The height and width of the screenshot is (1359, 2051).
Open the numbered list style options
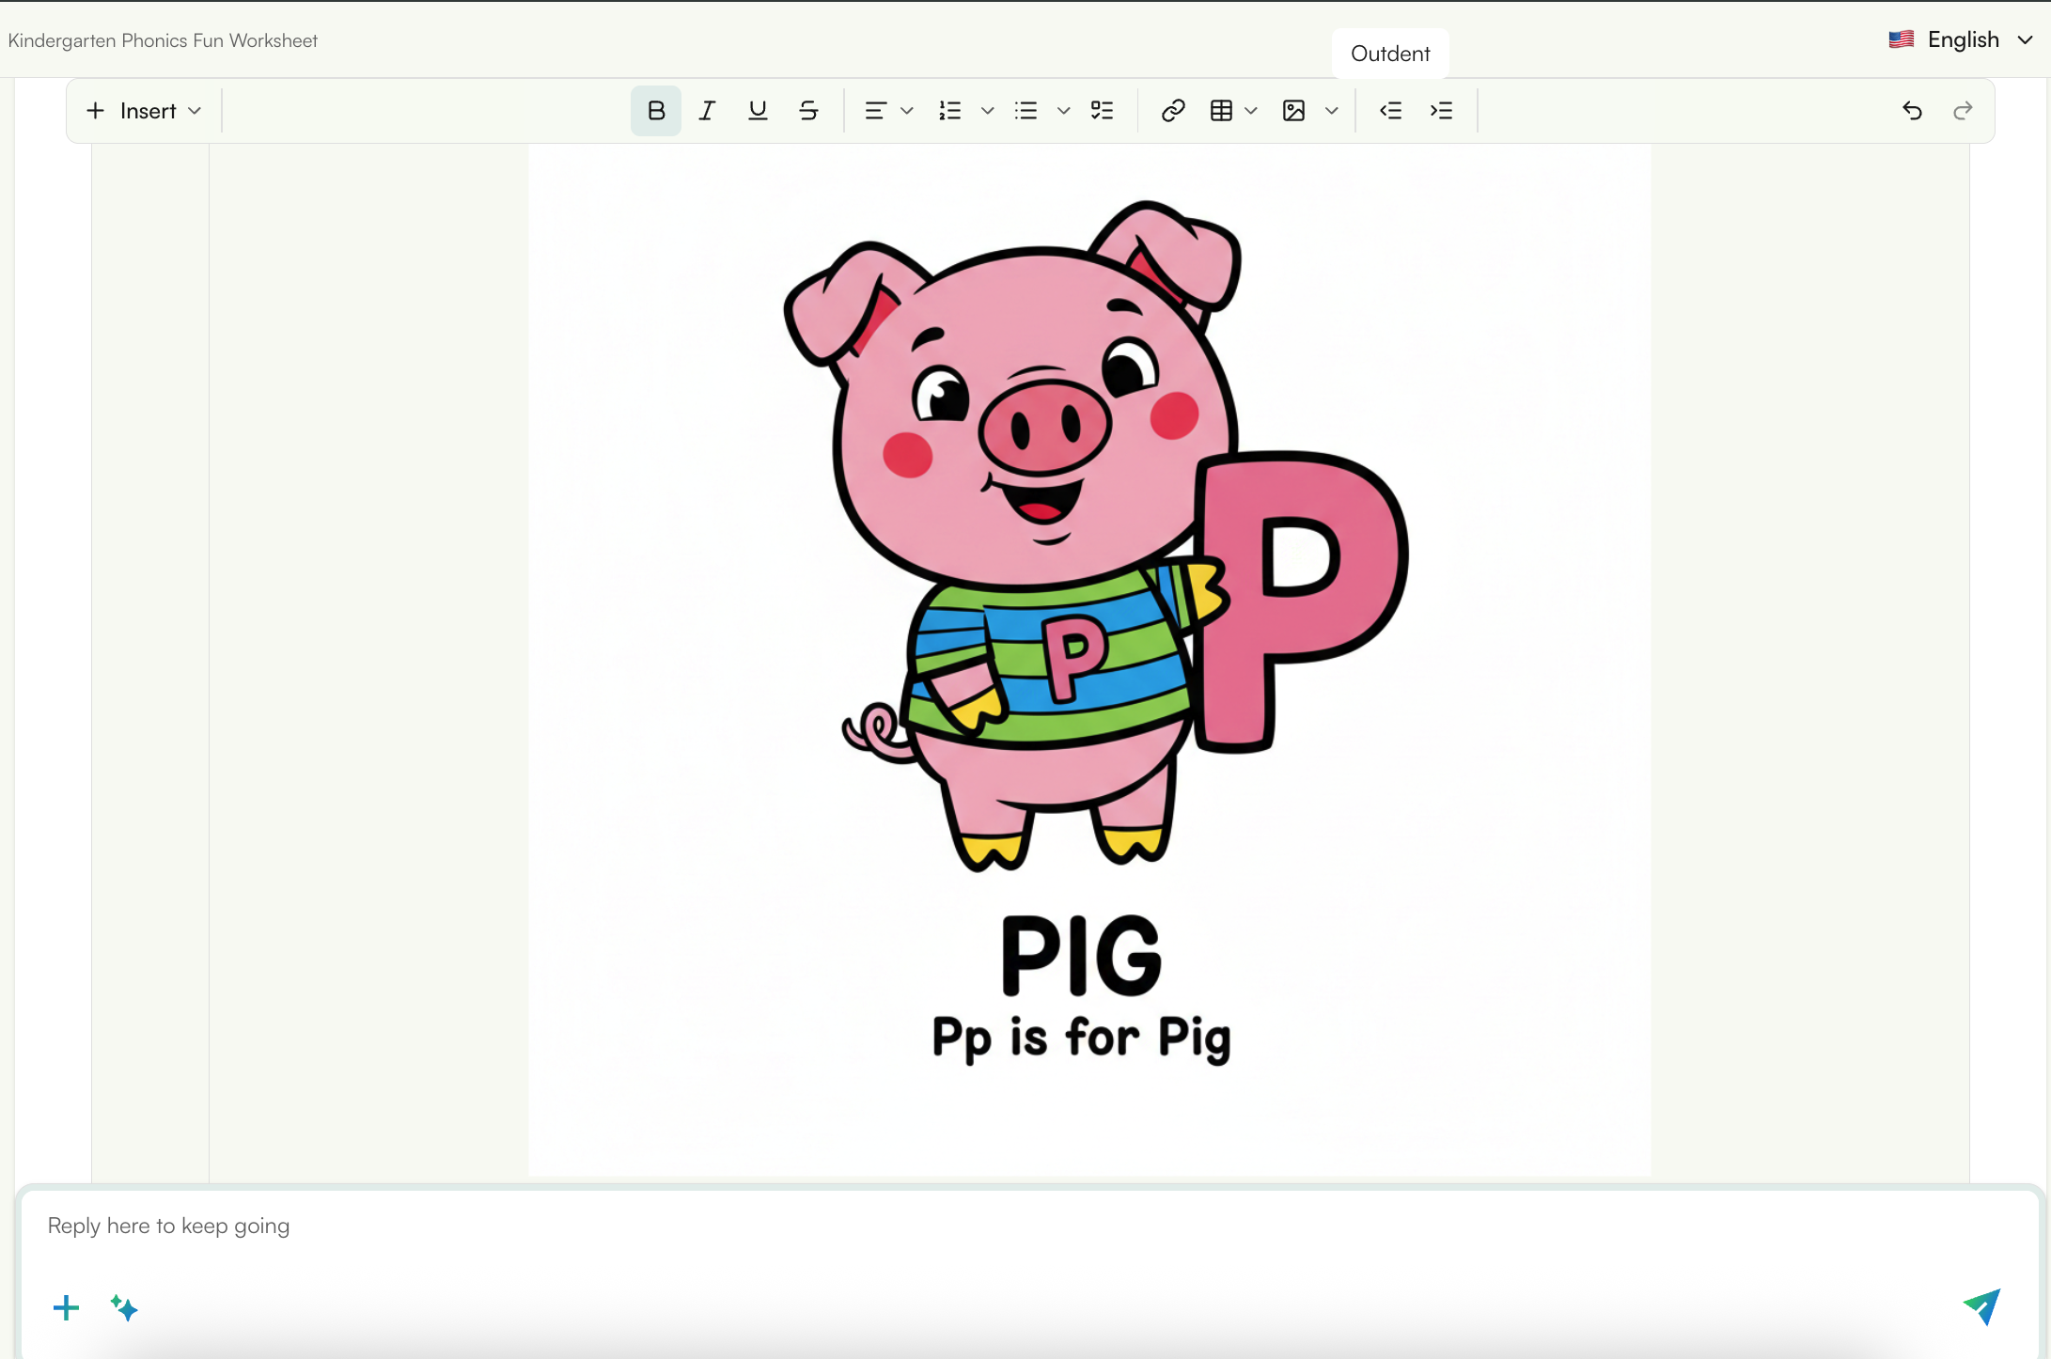point(986,110)
